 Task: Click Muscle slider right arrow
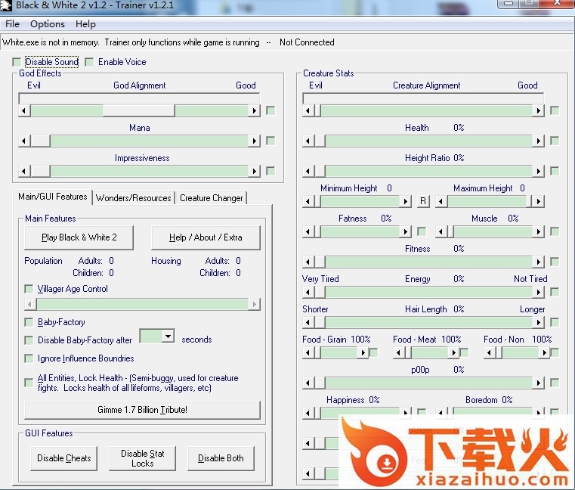pyautogui.click(x=538, y=231)
